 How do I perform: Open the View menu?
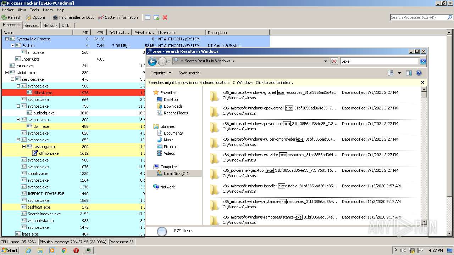coord(22,10)
